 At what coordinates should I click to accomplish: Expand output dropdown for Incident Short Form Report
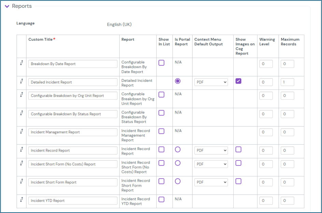[211, 182]
